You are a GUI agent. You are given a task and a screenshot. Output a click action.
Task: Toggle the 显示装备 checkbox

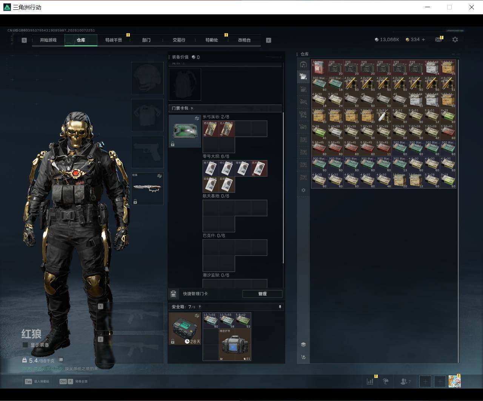click(x=25, y=345)
